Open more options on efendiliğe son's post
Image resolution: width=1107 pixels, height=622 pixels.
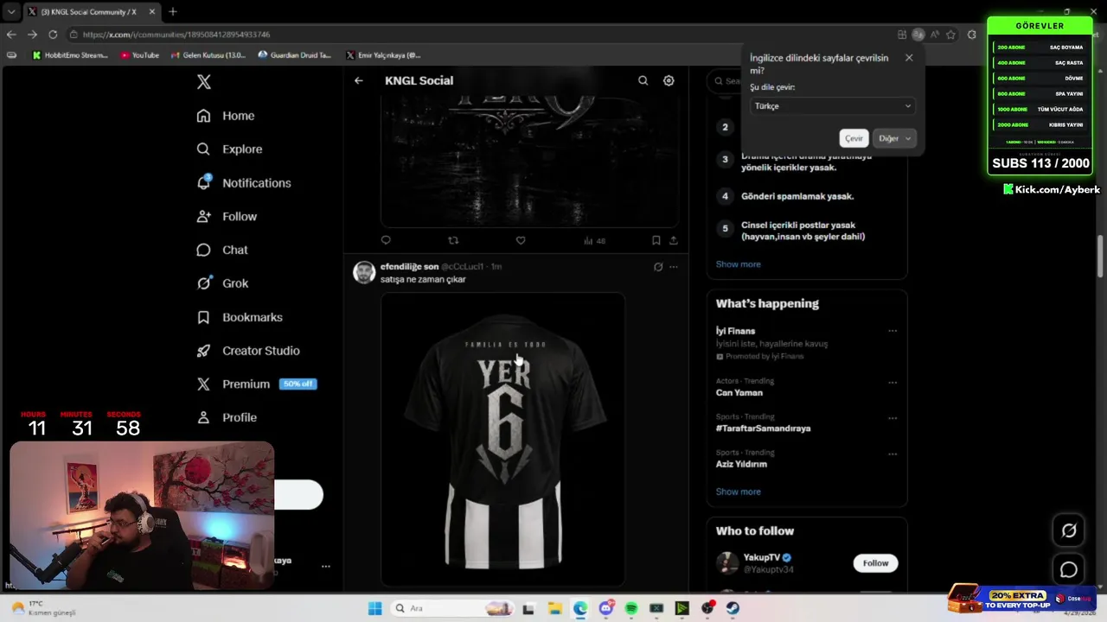click(674, 267)
